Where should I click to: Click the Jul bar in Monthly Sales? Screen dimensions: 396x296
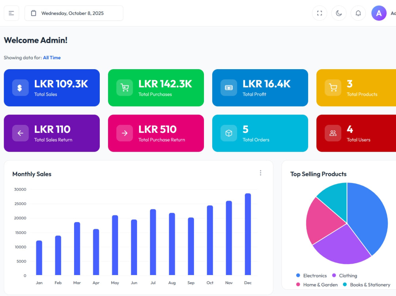(x=153, y=242)
